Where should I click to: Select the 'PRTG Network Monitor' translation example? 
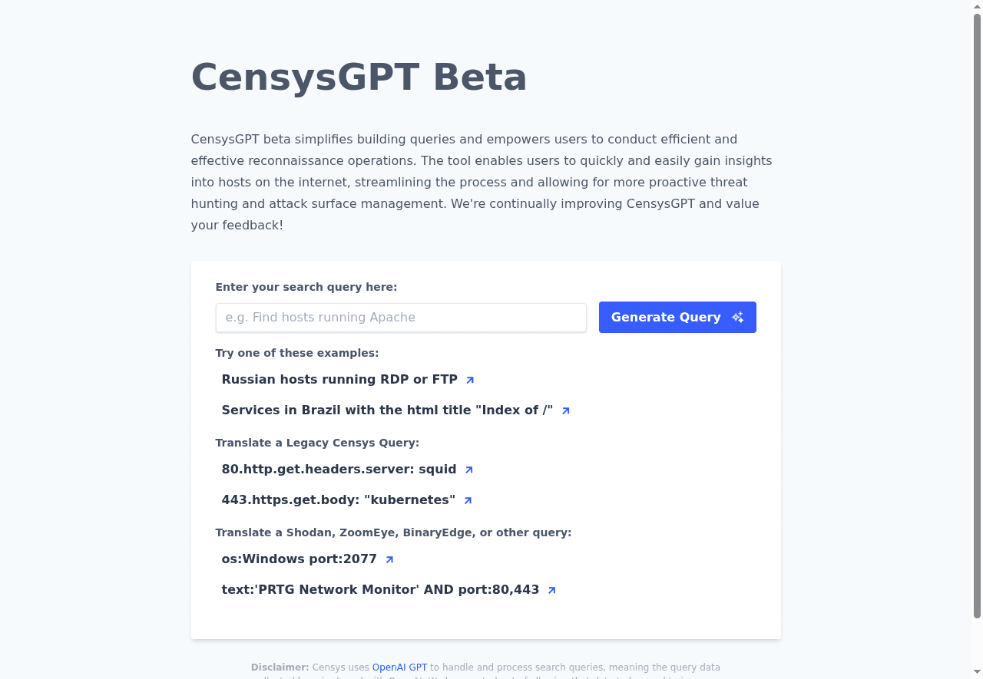(x=380, y=589)
